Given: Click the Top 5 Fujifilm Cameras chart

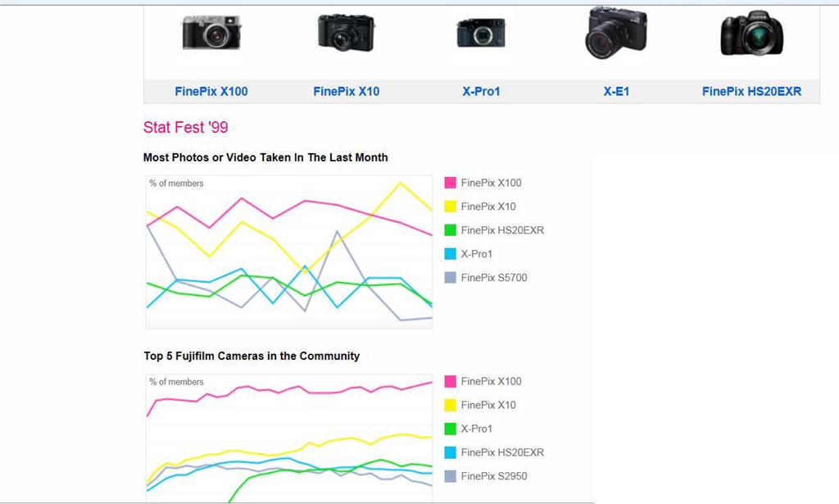Looking at the screenshot, I should point(288,438).
